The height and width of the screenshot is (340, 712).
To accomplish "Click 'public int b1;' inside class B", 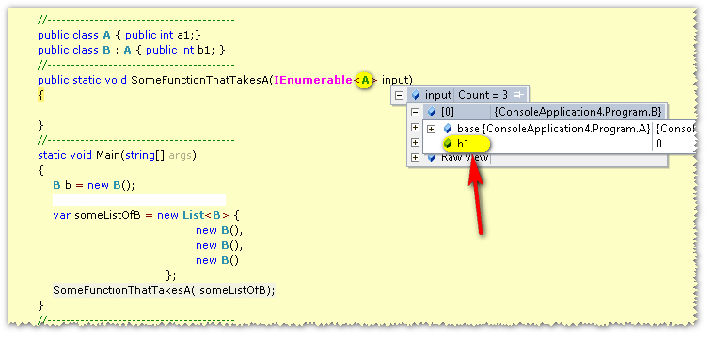I will [181, 50].
